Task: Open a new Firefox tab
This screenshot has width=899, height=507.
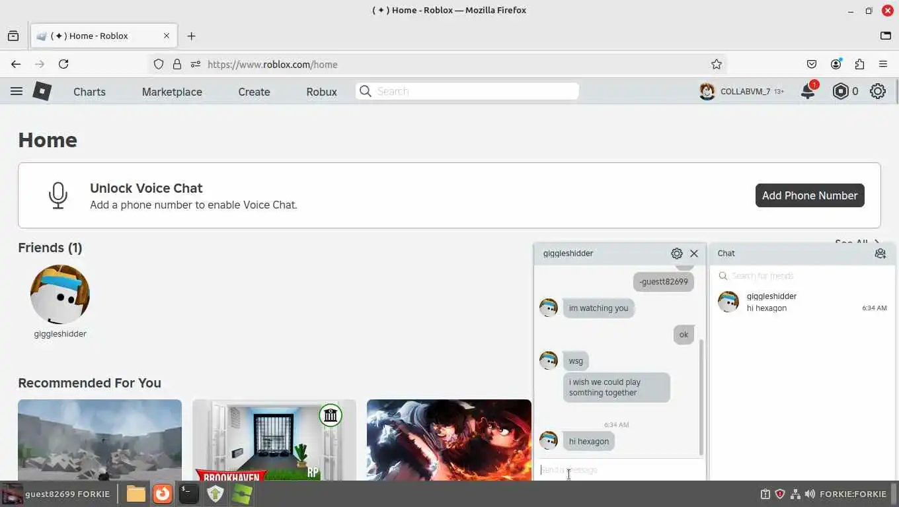Action: click(191, 36)
